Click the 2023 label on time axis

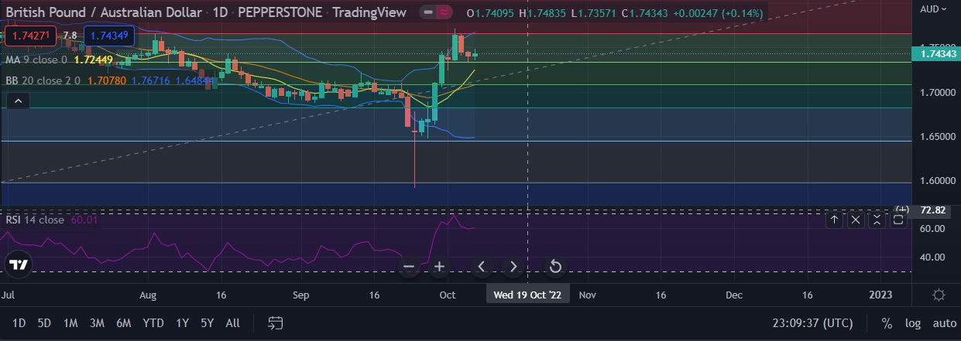(880, 295)
